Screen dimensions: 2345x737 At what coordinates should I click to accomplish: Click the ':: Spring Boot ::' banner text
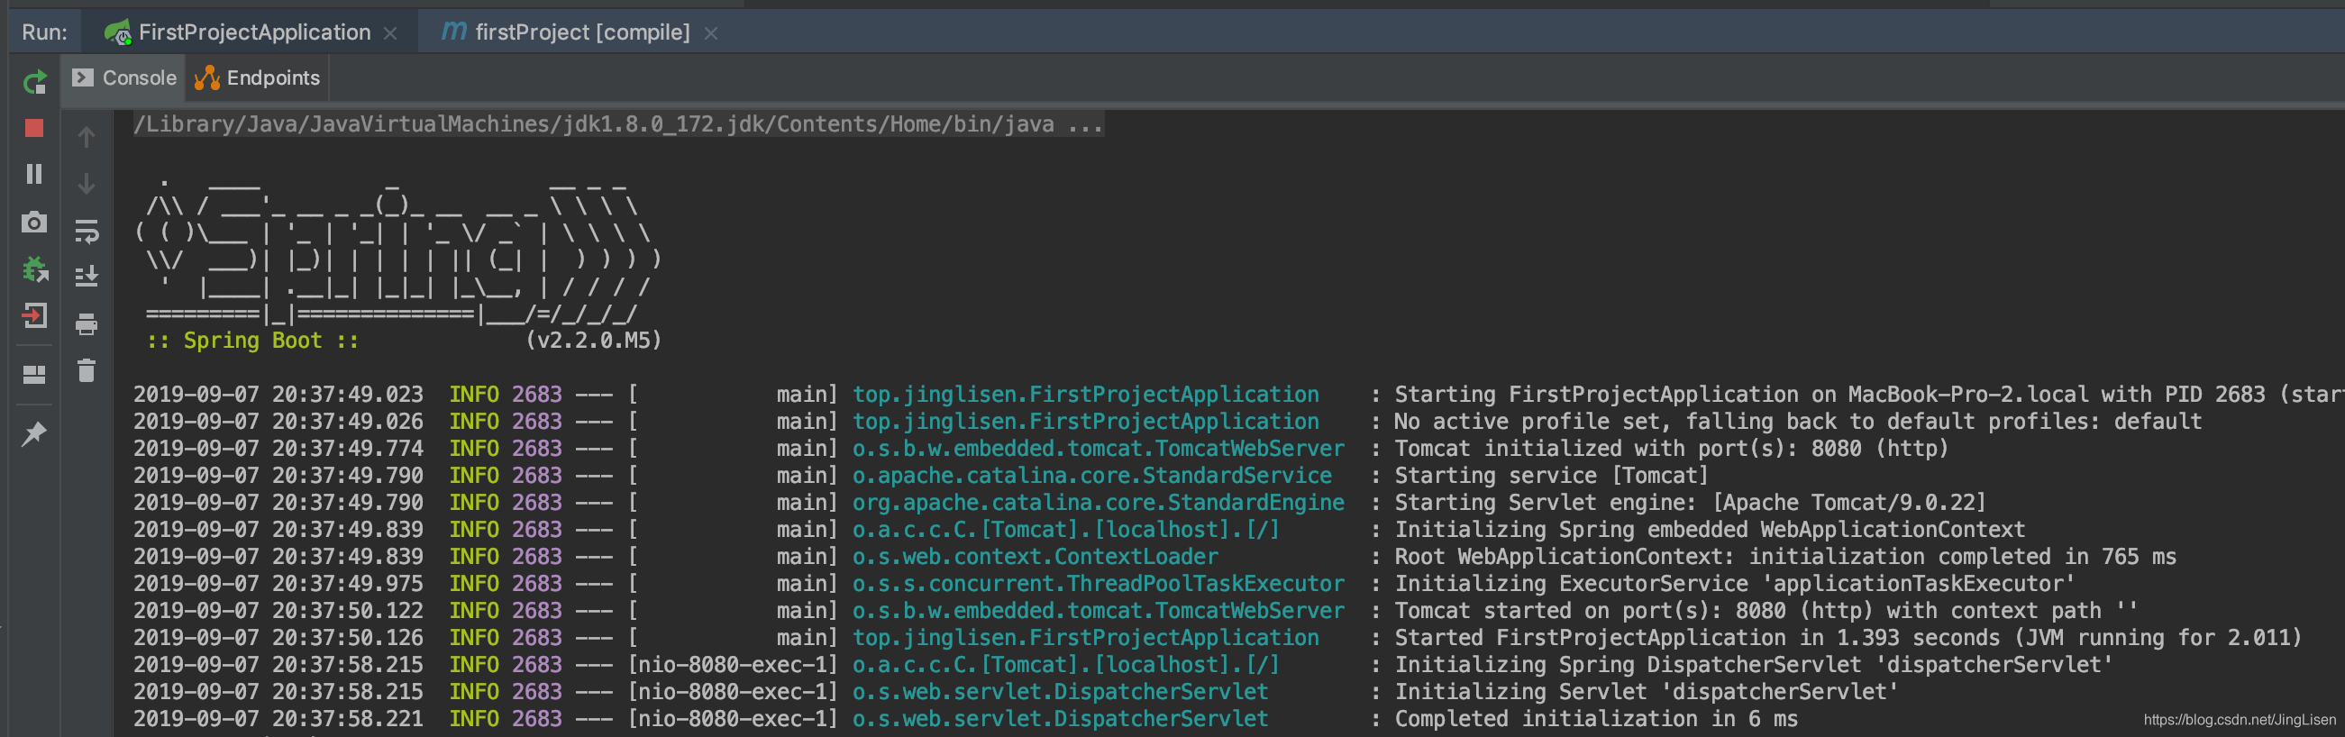[x=252, y=341]
